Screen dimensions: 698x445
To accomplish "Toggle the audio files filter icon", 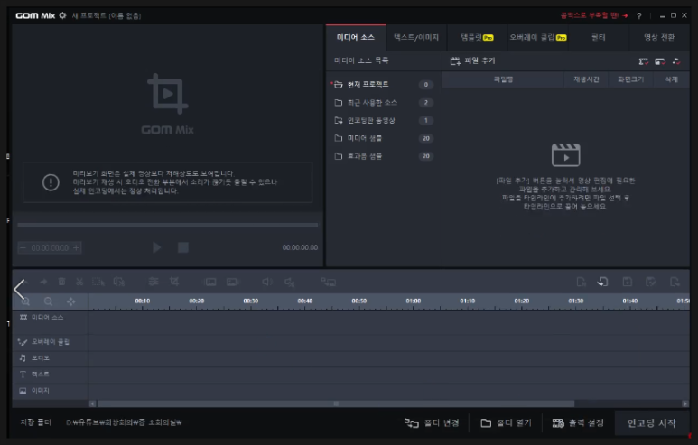I will click(x=675, y=61).
